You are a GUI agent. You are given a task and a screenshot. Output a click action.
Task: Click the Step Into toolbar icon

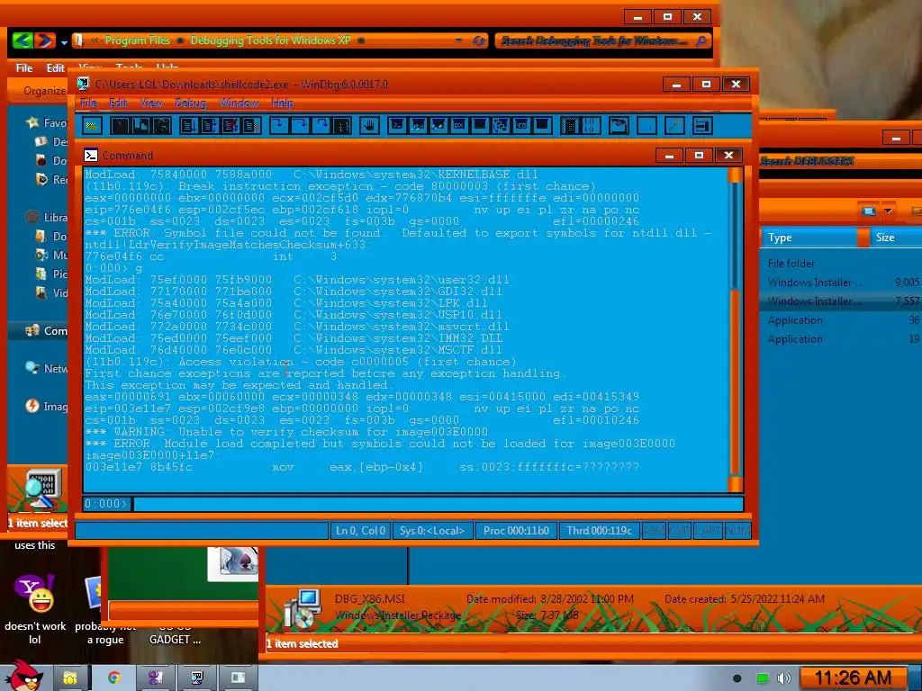coord(279,126)
